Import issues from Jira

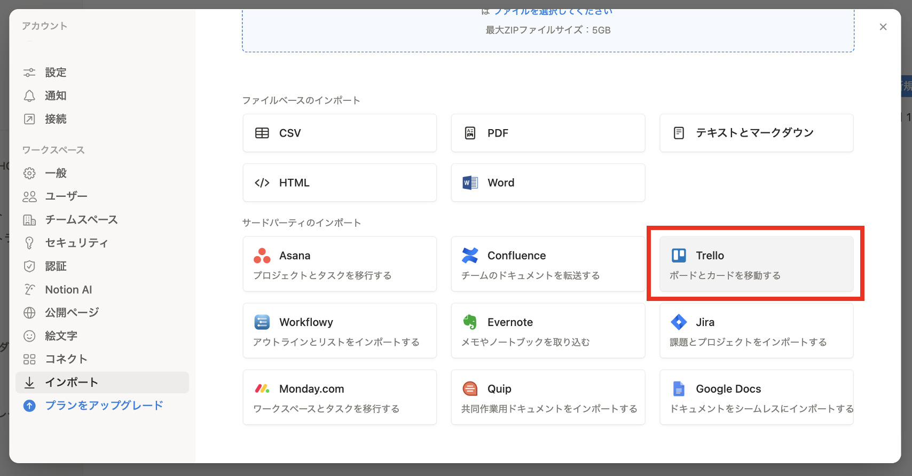click(x=757, y=331)
